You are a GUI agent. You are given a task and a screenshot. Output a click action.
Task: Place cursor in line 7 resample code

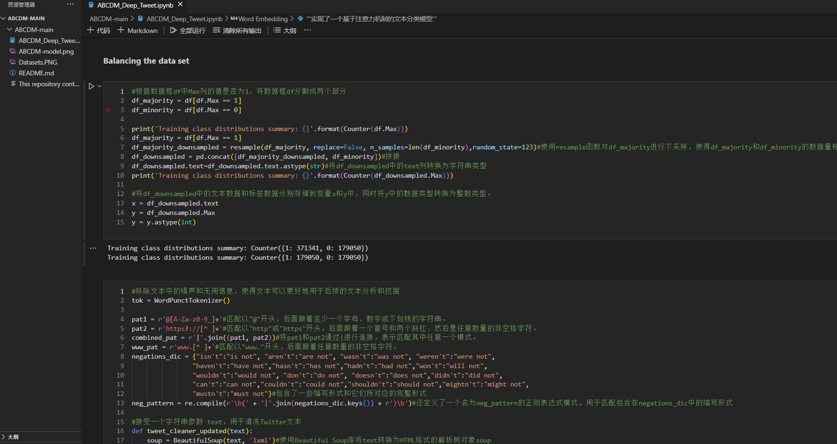(333, 147)
